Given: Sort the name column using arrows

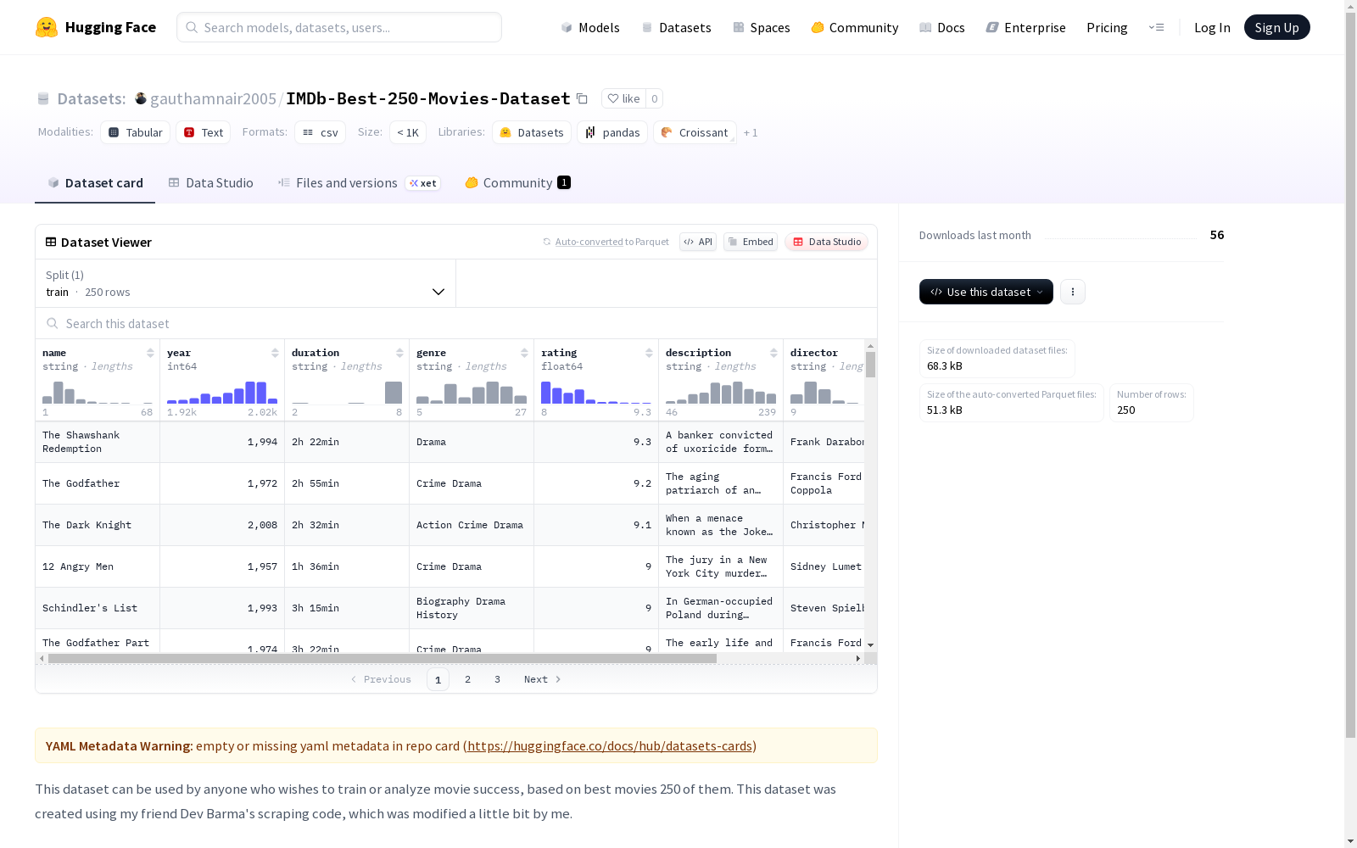Looking at the screenshot, I should coord(150,353).
